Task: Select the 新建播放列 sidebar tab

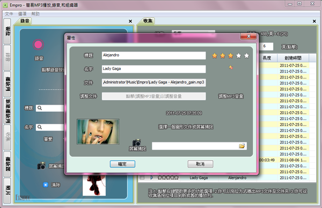Action: (8, 111)
